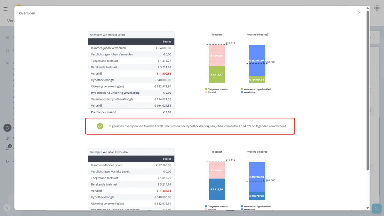Click the dialog scrollbar up arrow
384x216 pixels.
[368, 8]
